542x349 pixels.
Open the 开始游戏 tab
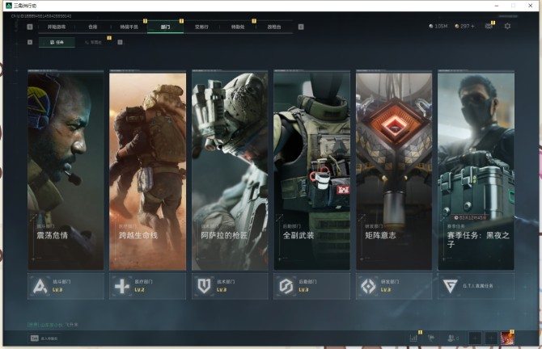click(x=57, y=27)
